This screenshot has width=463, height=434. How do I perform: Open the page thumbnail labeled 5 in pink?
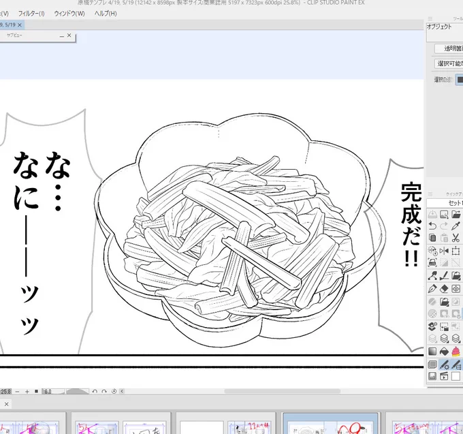pyautogui.click(x=96, y=428)
